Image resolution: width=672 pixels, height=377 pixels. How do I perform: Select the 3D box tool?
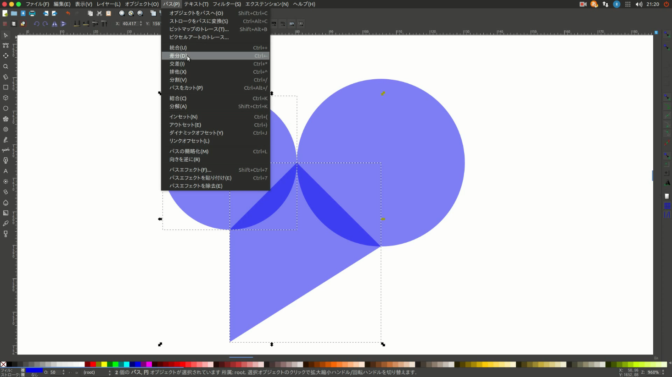pos(6,98)
